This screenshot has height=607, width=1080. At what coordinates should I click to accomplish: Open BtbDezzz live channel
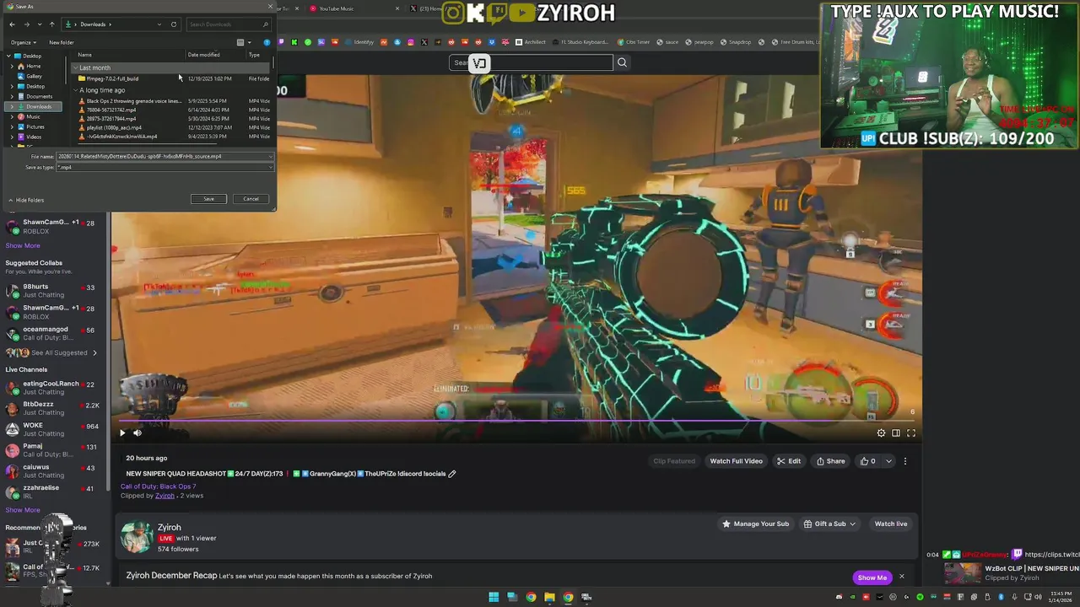(53, 408)
